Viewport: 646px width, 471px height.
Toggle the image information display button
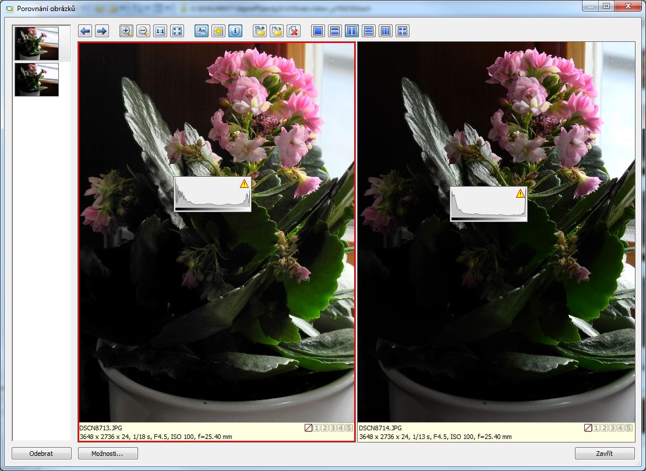tap(235, 31)
